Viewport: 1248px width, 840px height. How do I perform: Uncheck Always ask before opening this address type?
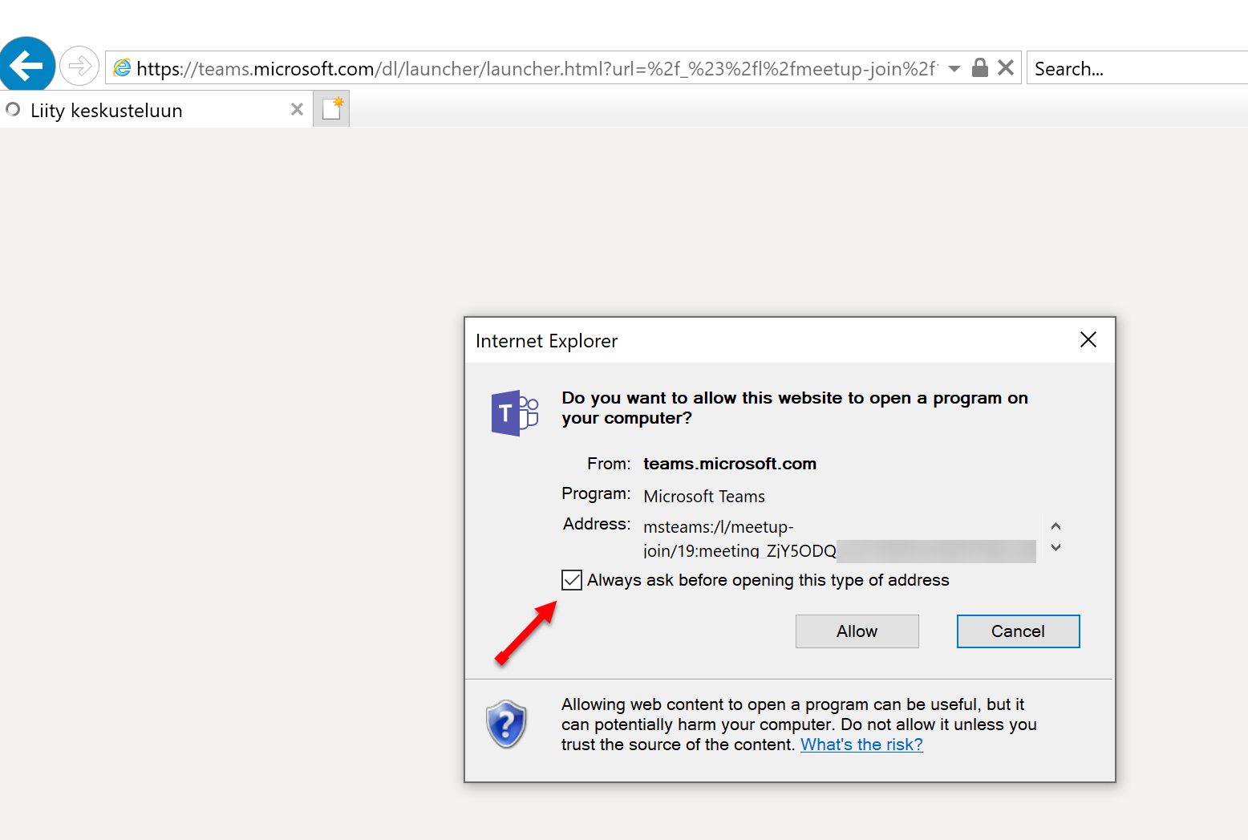(572, 580)
